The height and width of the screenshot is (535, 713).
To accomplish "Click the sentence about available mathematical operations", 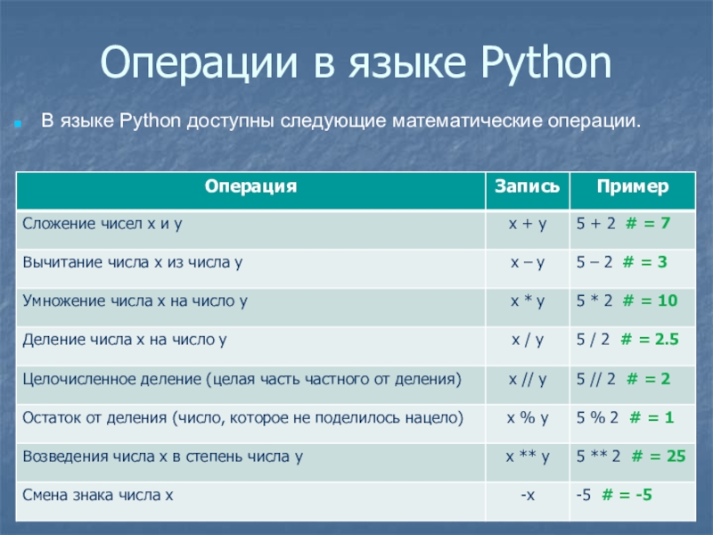I will 340,119.
